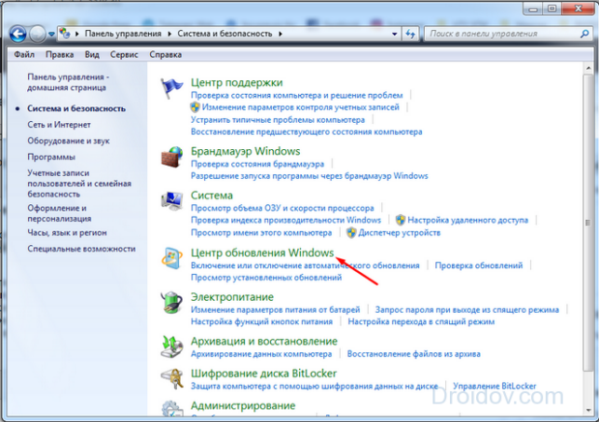Click Панель управления breadcrumb segment
599x422 pixels.
123,34
